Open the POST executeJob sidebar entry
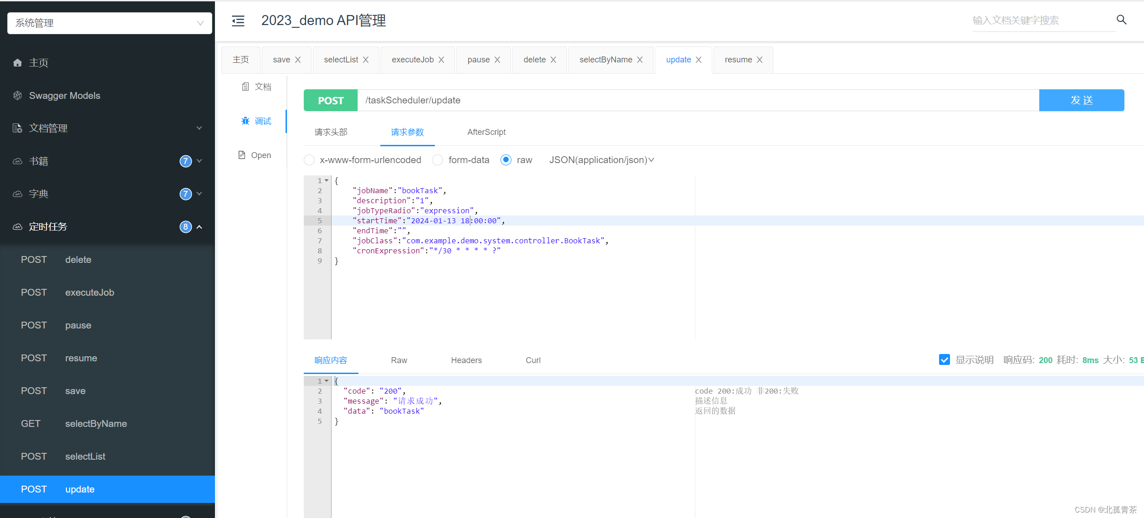This screenshot has height=518, width=1144. coord(89,292)
